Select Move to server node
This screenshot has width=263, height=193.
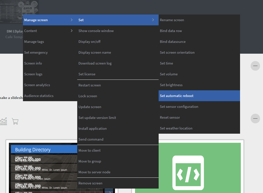pos(118,172)
